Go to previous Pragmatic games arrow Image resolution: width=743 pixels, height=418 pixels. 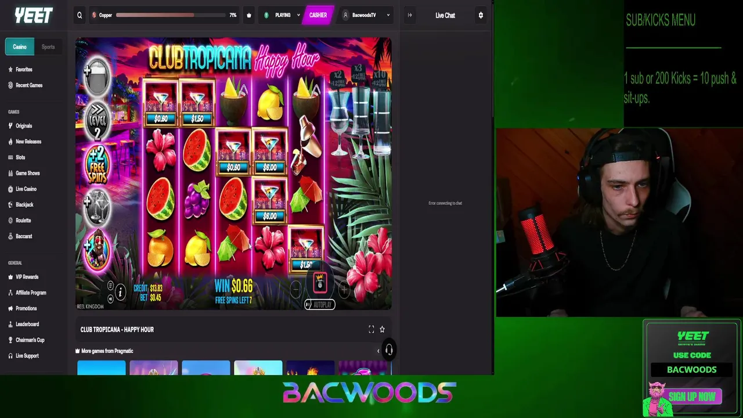(378, 351)
